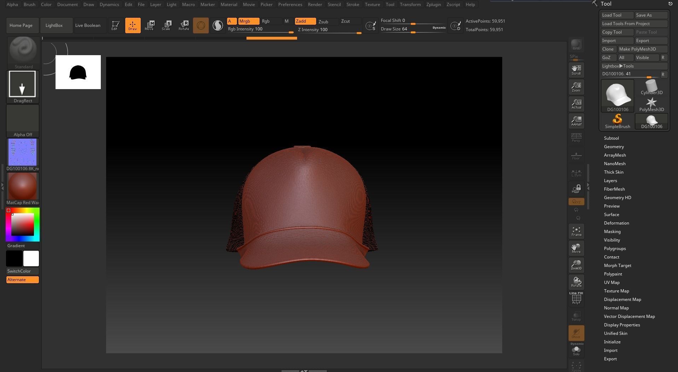Expand the Display Properties section
This screenshot has height=372, width=678.
[622, 325]
